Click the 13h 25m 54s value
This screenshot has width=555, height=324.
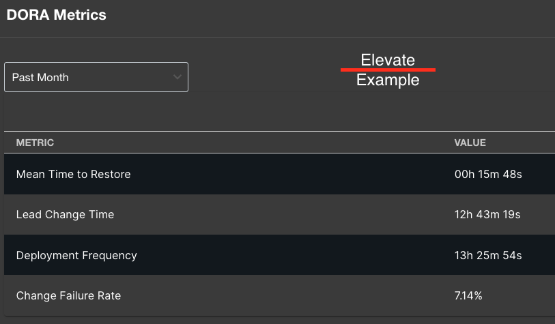(488, 255)
